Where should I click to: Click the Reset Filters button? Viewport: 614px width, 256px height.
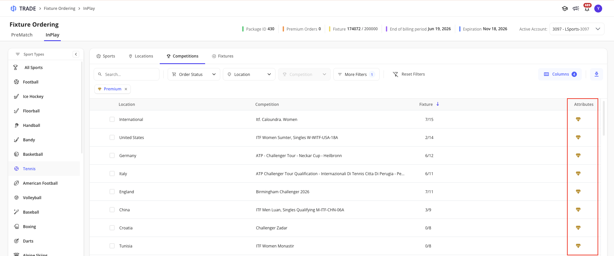tap(409, 74)
